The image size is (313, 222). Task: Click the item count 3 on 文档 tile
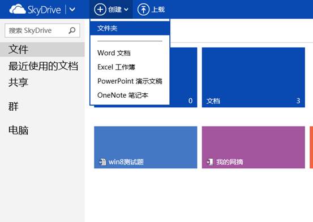pos(298,101)
